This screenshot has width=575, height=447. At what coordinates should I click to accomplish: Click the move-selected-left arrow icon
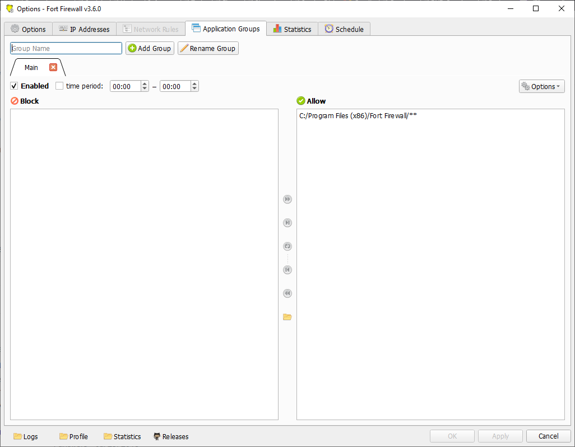click(287, 270)
